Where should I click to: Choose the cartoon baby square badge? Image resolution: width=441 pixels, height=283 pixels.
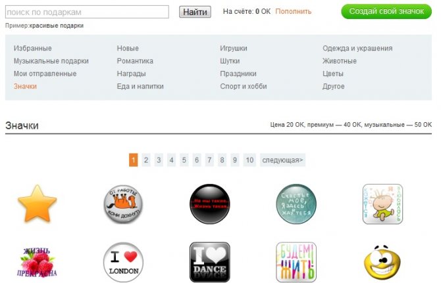tap(382, 204)
